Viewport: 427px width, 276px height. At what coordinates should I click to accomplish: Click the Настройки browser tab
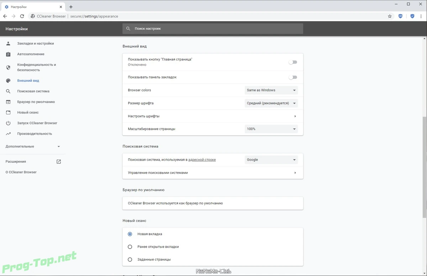[34, 7]
